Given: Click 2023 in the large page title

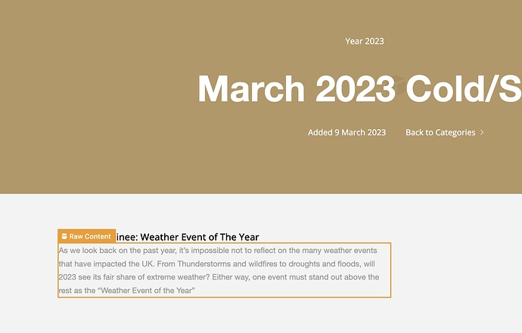Looking at the screenshot, I should click(x=355, y=89).
